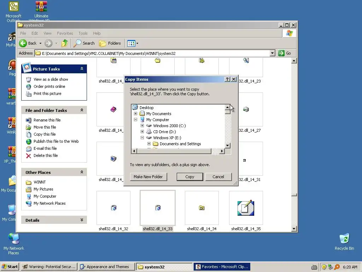Open the Back history dropdown arrow
This screenshot has height=272, width=362.
[40, 43]
